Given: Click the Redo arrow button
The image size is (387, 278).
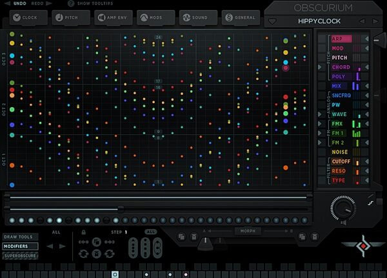Looking at the screenshot, I should coord(49,3).
